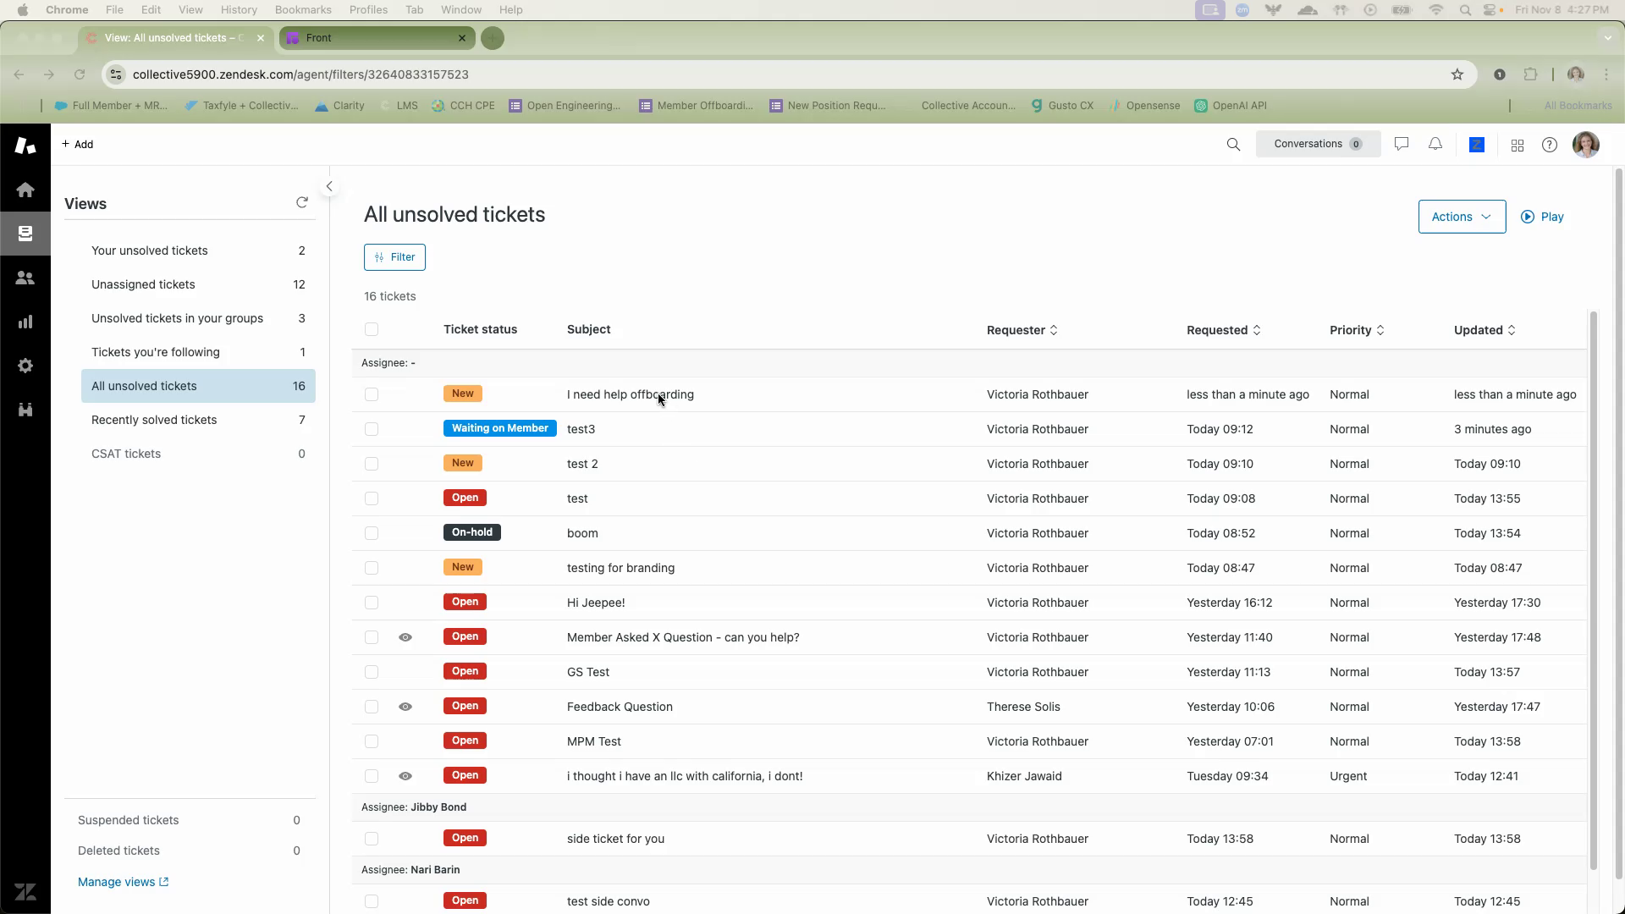Select Unassigned tickets view
This screenshot has width=1625, height=914.
[143, 284]
